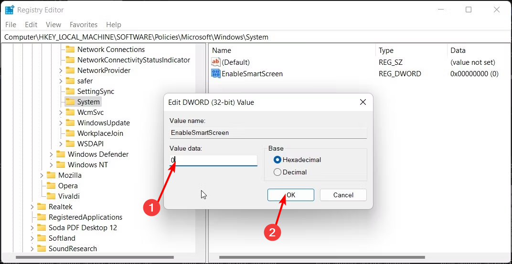Click the EnableSmartScreen DWORD value icon
512x264 pixels.
click(216, 74)
